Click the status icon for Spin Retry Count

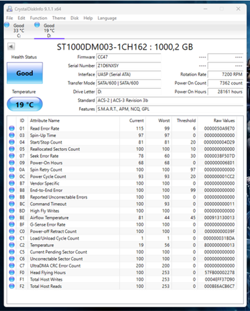[12, 169]
